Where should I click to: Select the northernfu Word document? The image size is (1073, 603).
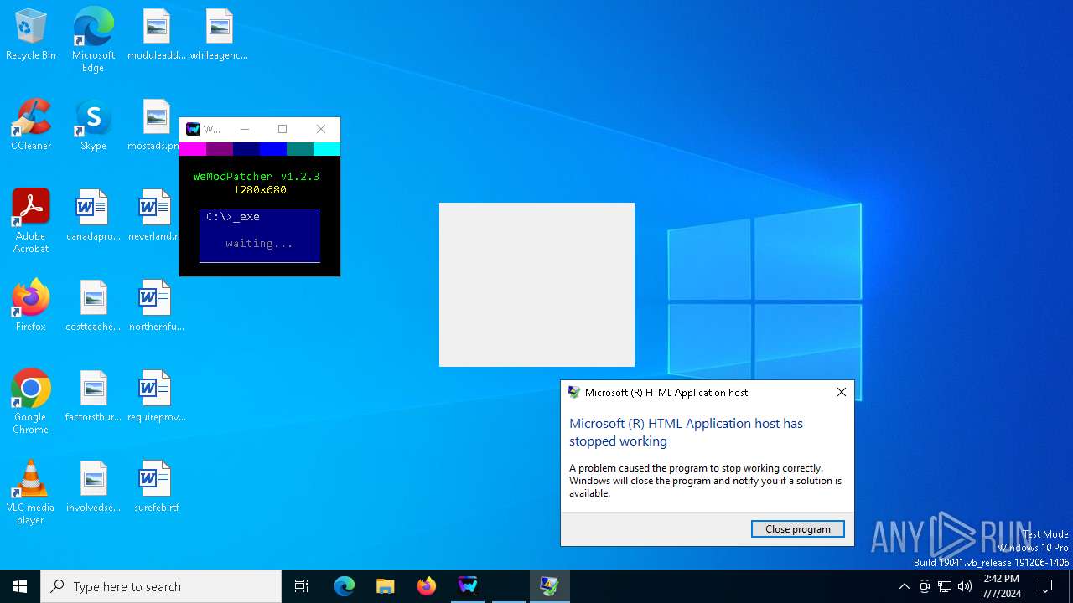(156, 307)
